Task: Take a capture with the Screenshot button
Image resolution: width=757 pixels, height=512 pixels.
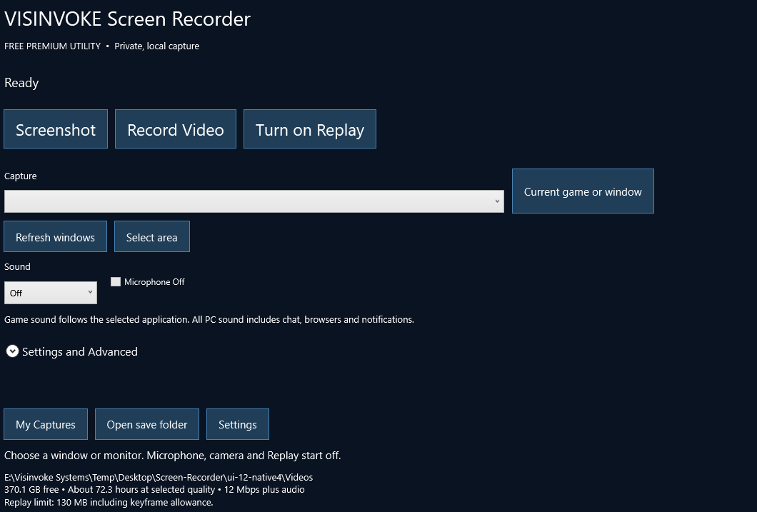Action: (x=56, y=129)
